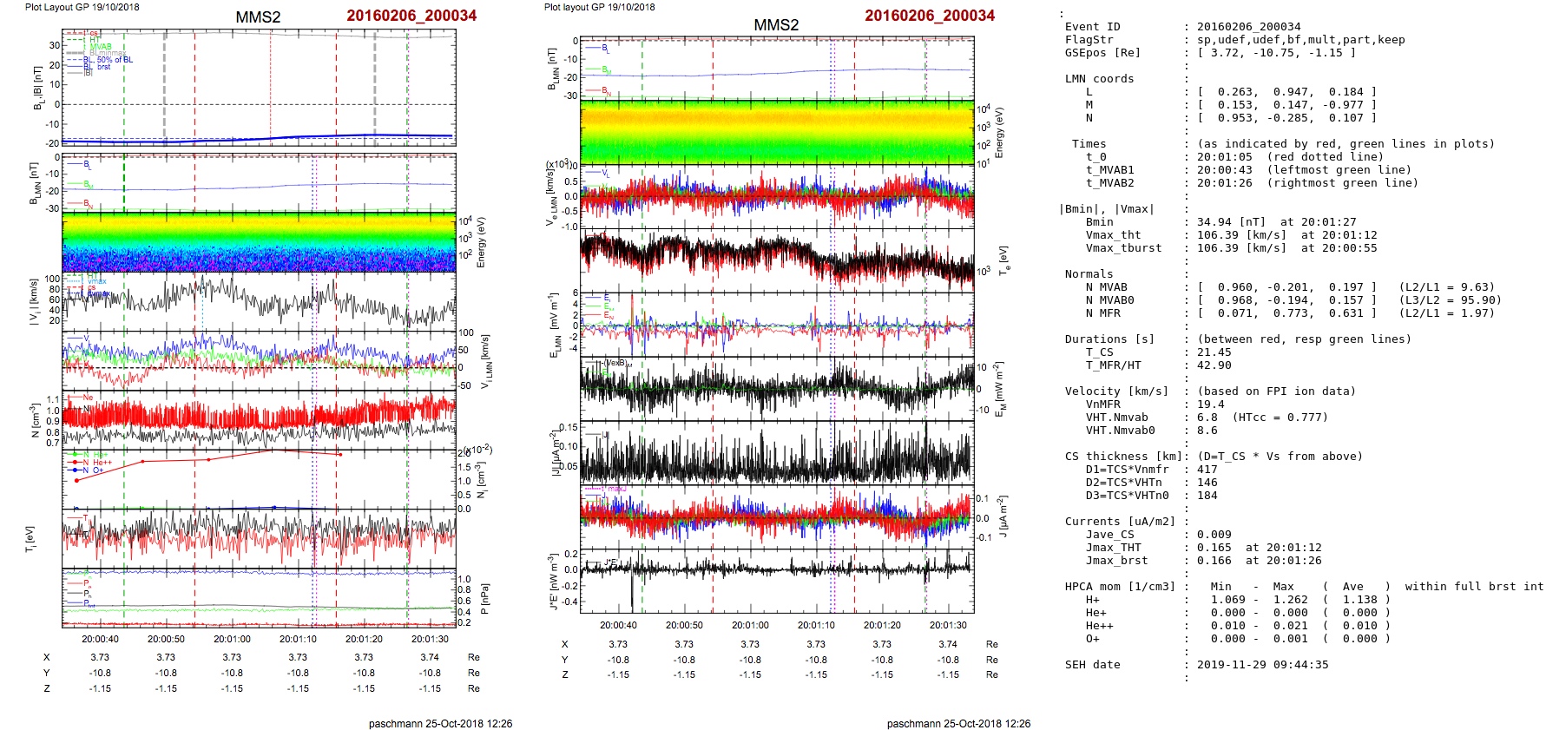Image resolution: width=1566 pixels, height=730 pixels.
Task: Click the right plot's energy spectrogram panel
Action: click(777, 131)
